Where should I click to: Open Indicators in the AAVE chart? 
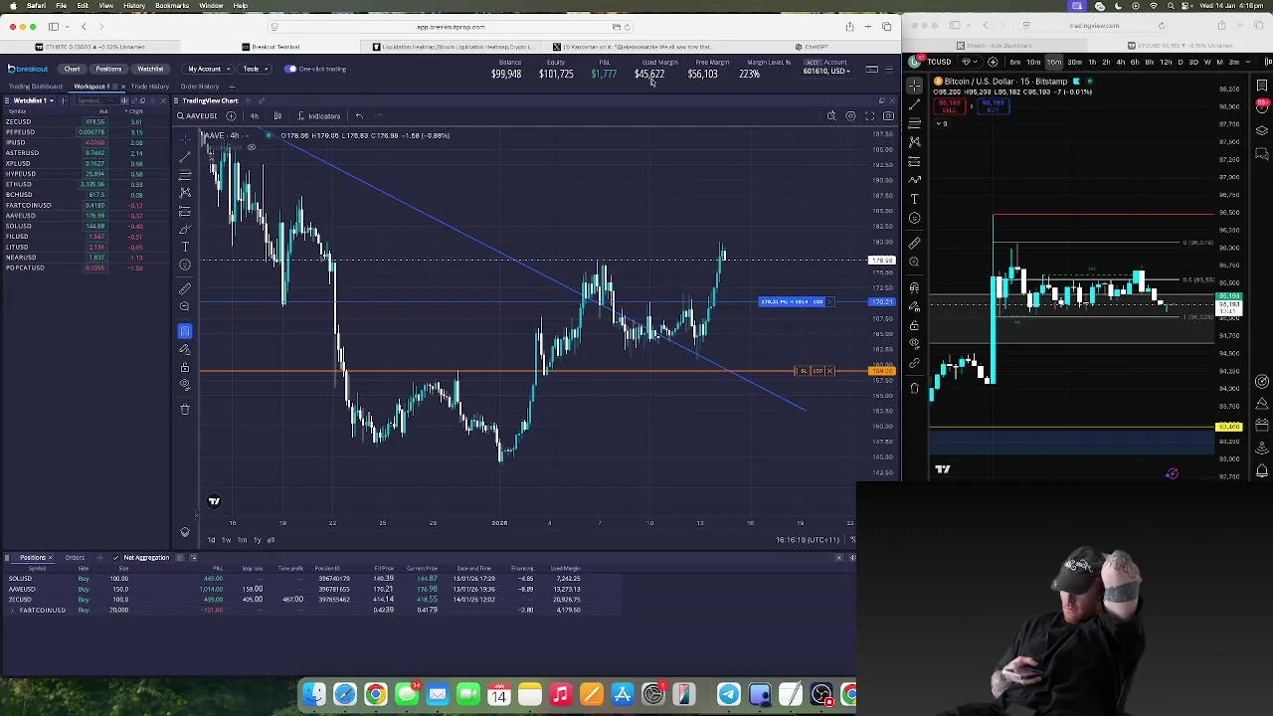tap(318, 116)
